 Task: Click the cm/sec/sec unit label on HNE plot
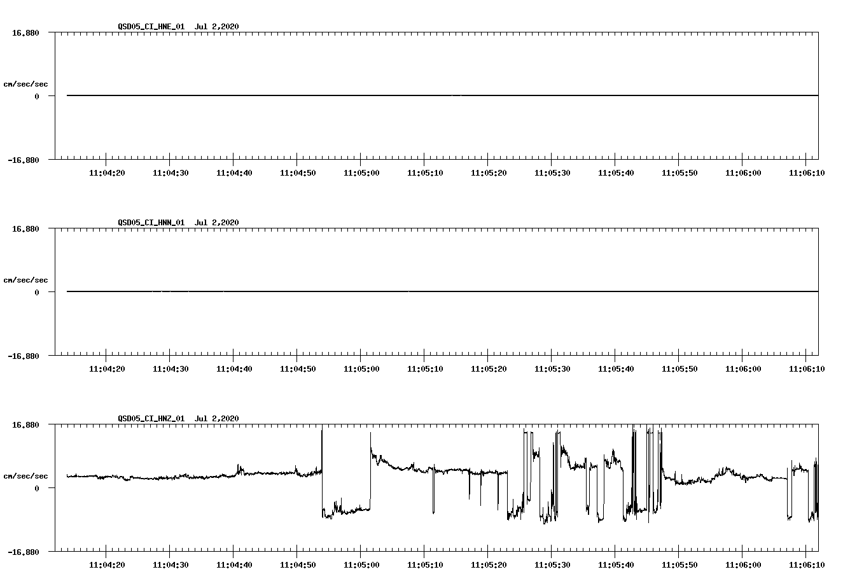tap(25, 84)
